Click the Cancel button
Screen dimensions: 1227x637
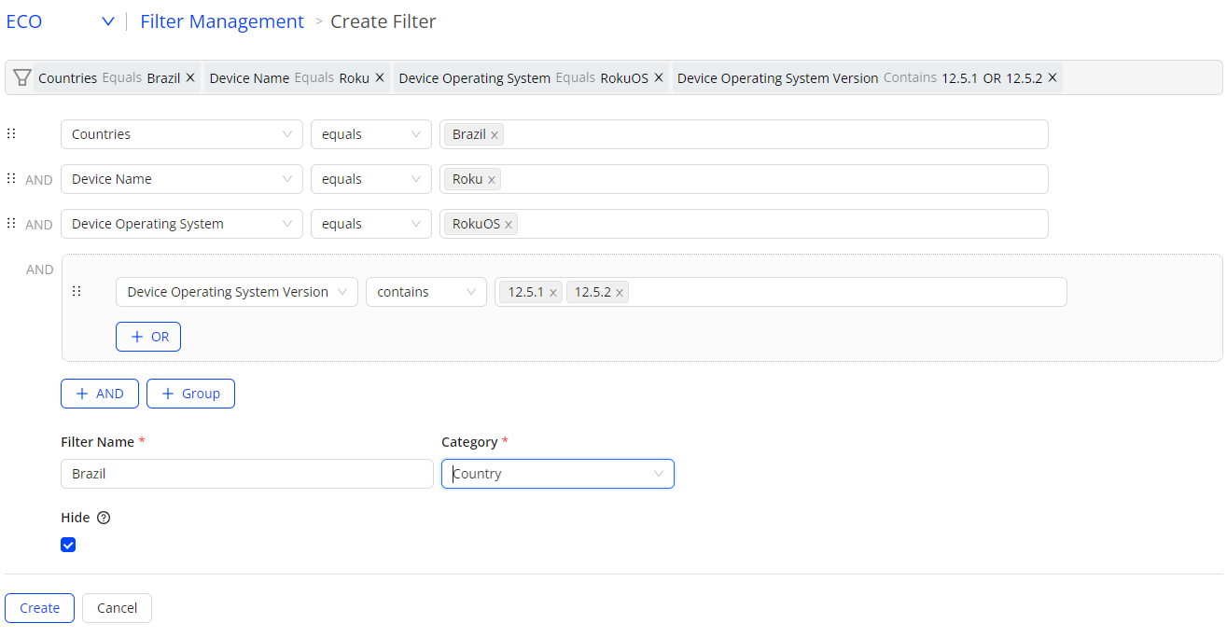click(x=117, y=608)
